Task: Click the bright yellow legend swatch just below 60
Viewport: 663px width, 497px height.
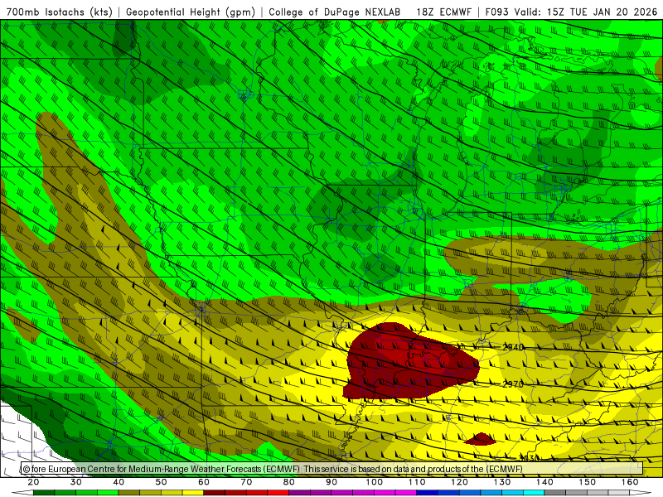Action: [193, 493]
